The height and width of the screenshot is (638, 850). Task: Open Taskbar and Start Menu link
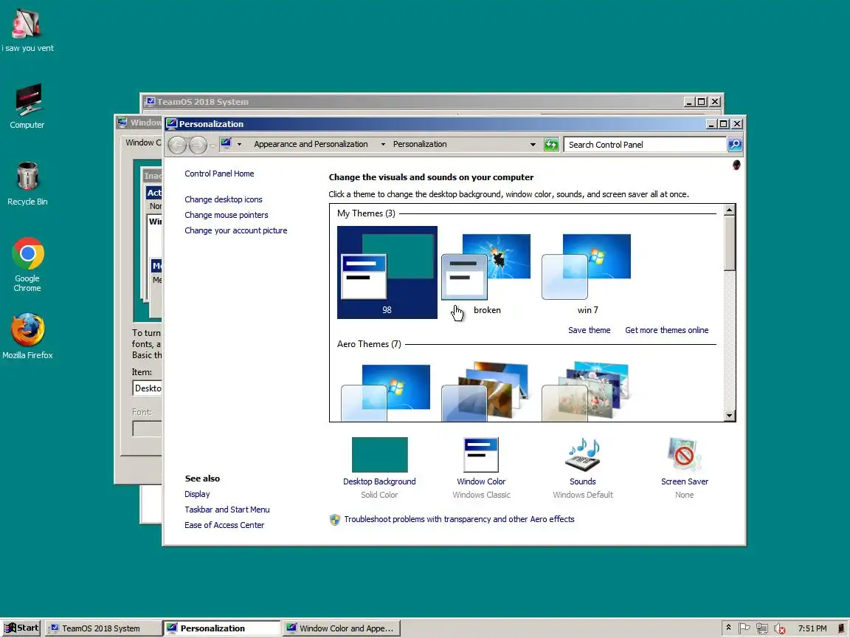click(227, 510)
